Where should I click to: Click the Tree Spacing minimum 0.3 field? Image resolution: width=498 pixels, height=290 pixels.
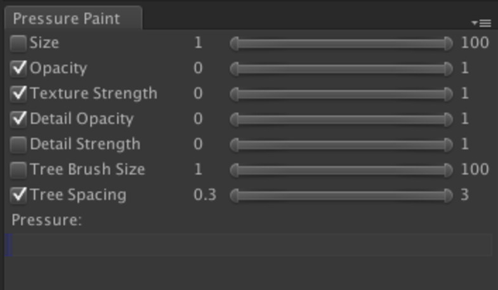[205, 195]
